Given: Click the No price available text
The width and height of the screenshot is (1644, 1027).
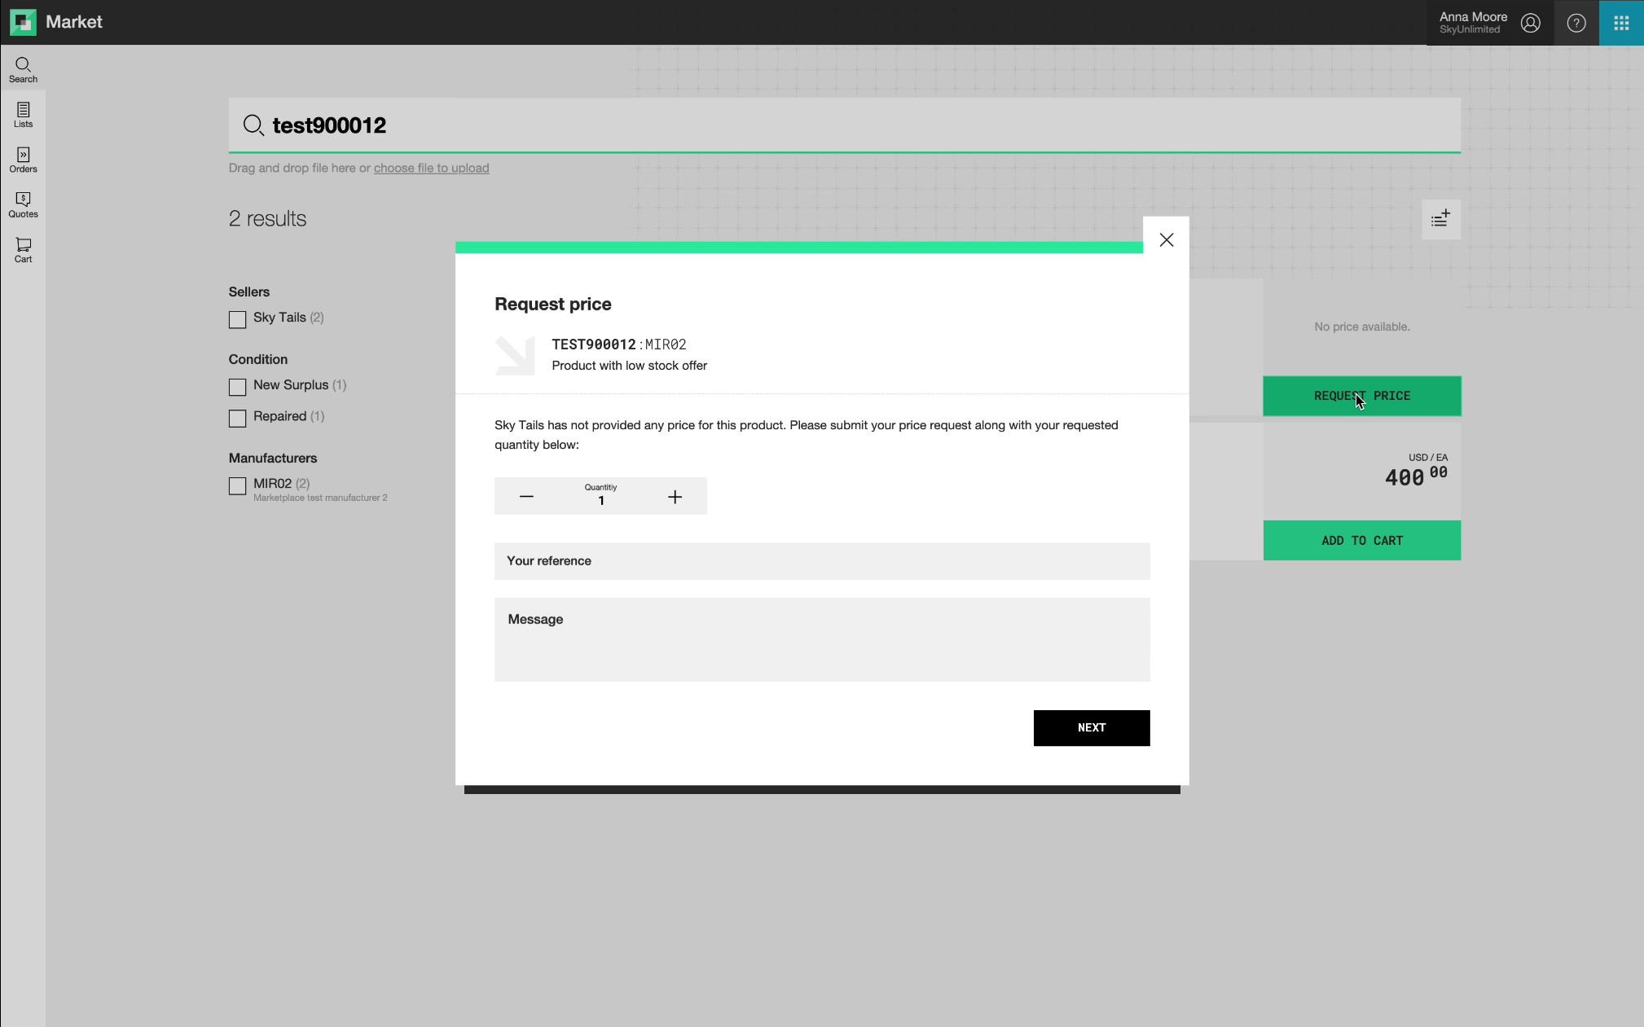Looking at the screenshot, I should (1361, 327).
